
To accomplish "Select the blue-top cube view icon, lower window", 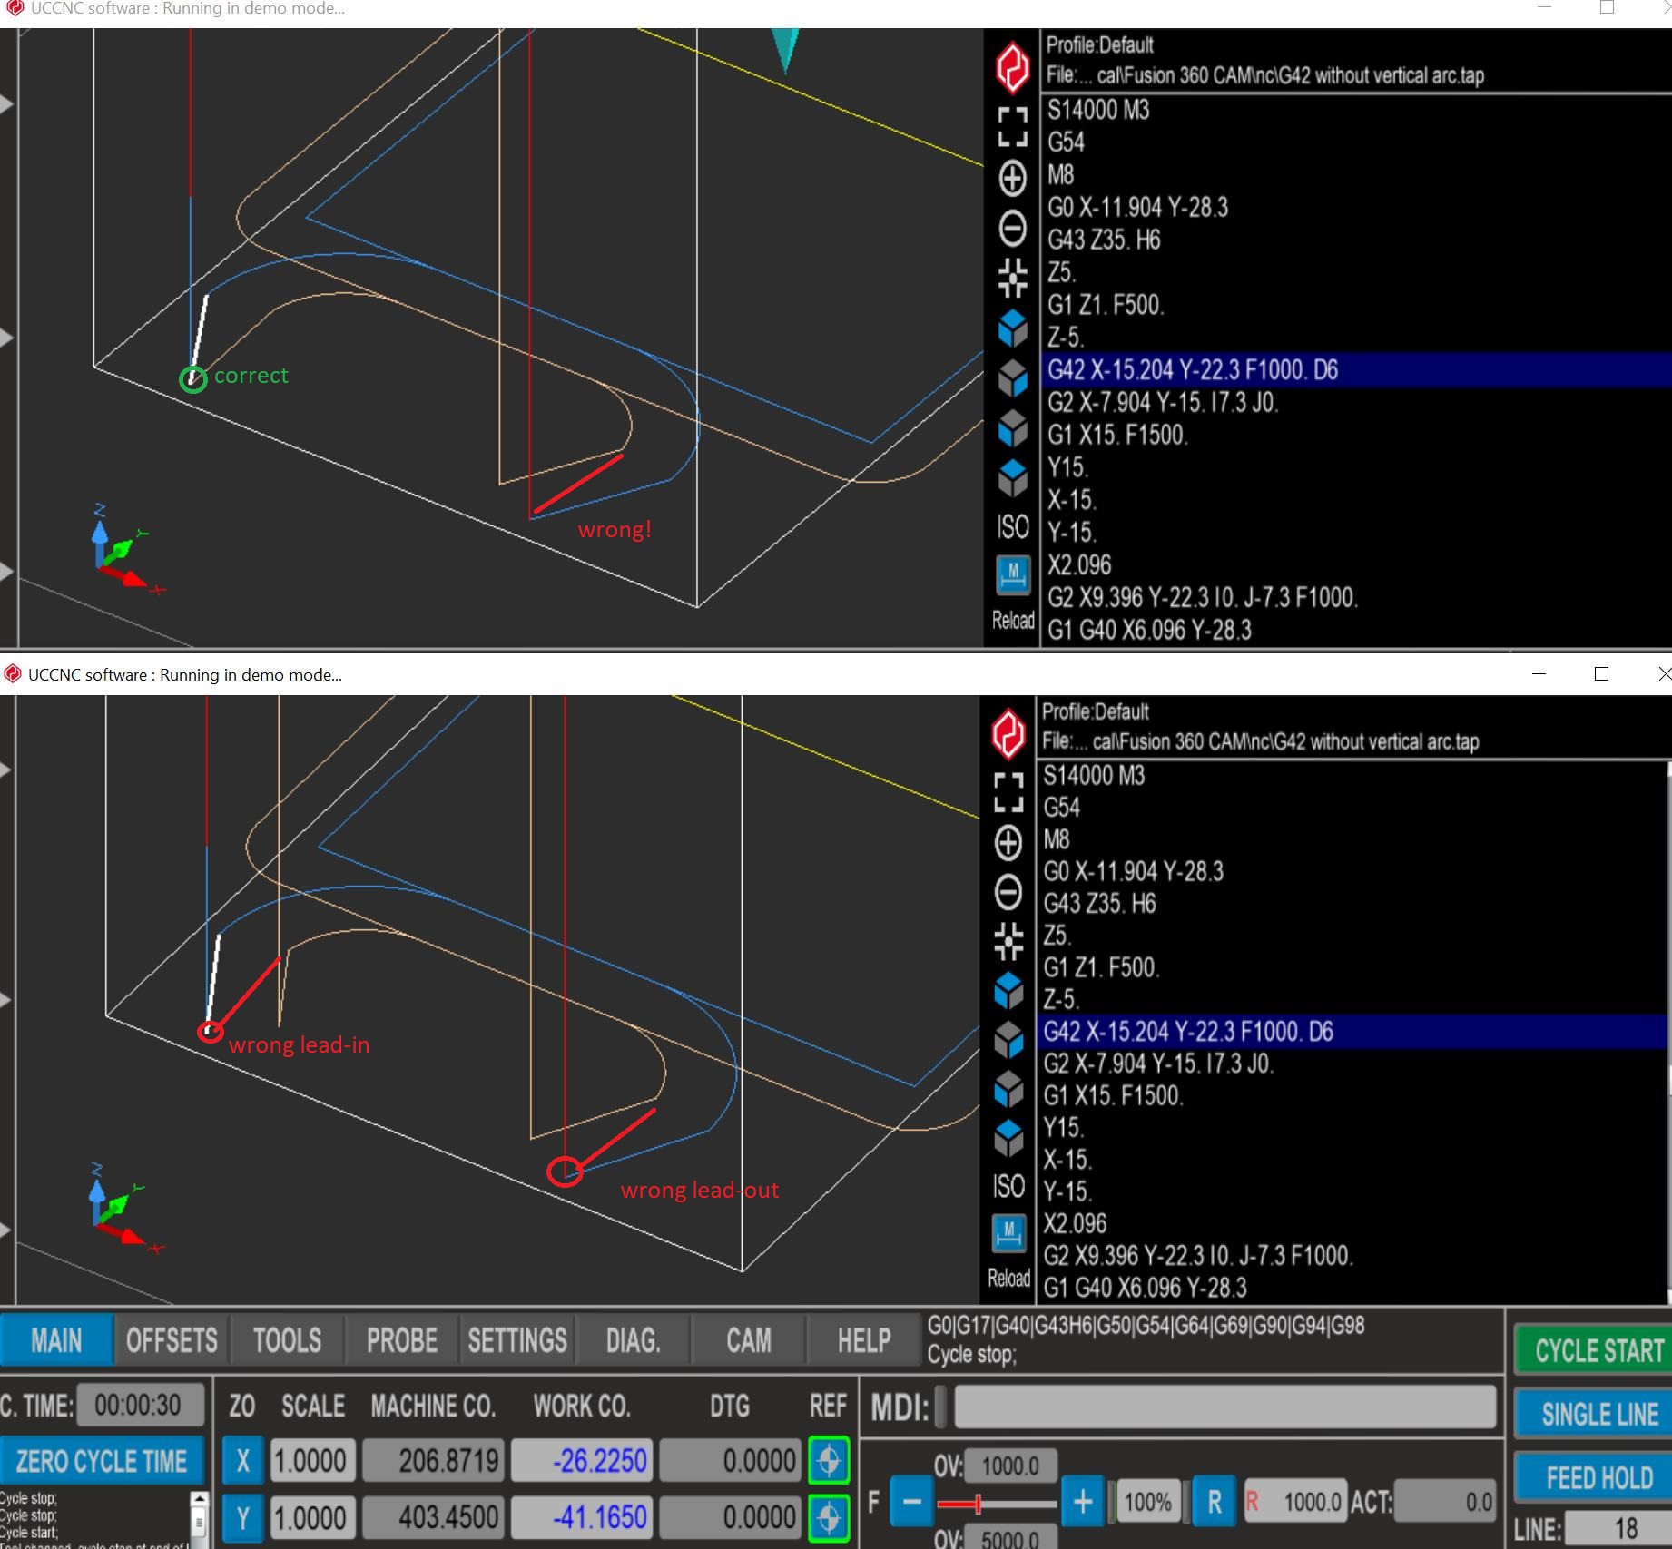I will coord(1009,991).
